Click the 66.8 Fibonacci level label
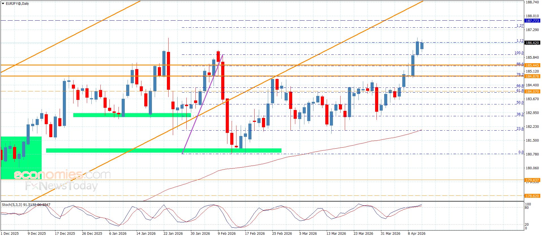This screenshot has width=542, height=237. (520, 86)
